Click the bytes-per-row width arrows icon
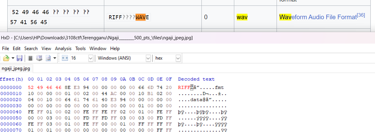This screenshot has width=375, height=132. pyautogui.click(x=64, y=58)
